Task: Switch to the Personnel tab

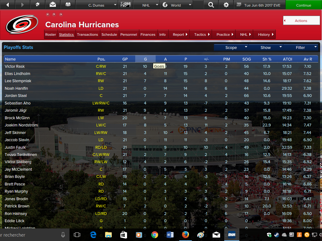Action: click(x=129, y=35)
